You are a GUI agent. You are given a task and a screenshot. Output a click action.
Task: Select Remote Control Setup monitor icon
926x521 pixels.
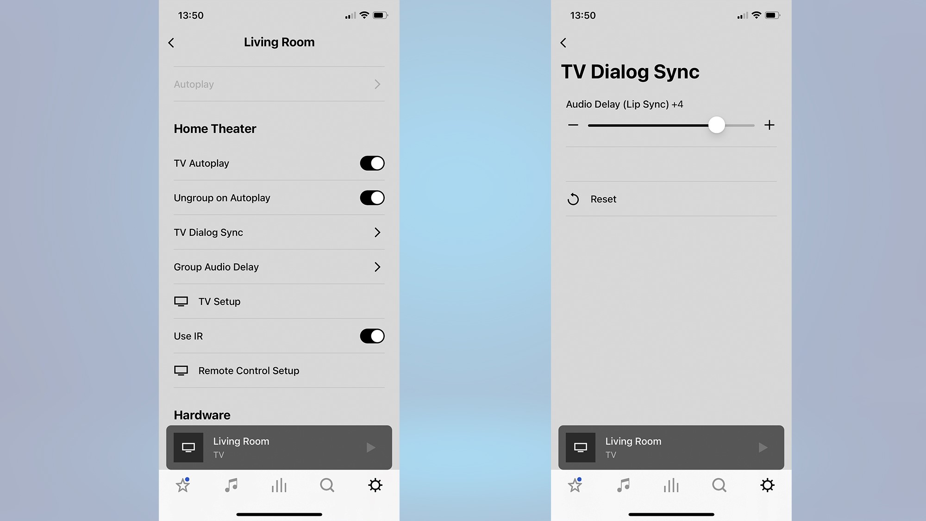click(181, 370)
